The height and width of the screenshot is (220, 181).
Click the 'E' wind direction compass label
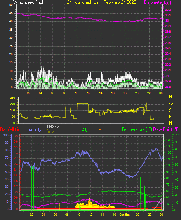click(171, 117)
